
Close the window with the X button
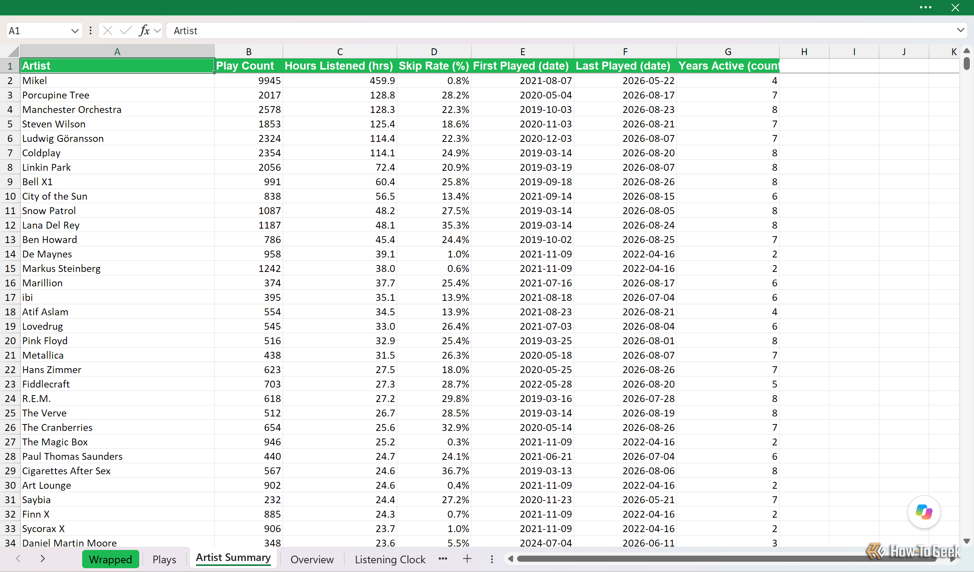955,7
